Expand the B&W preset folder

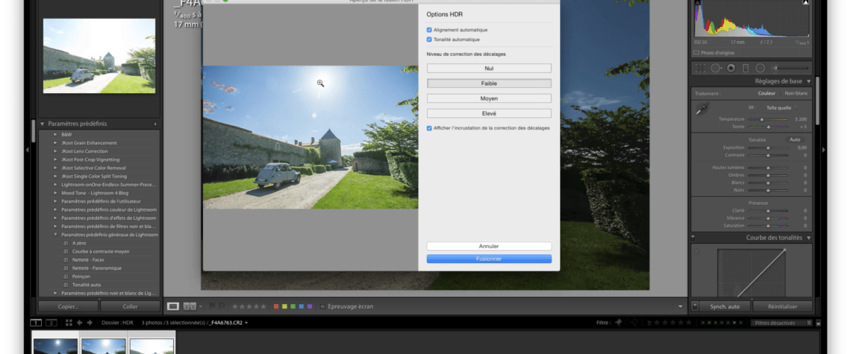point(55,134)
